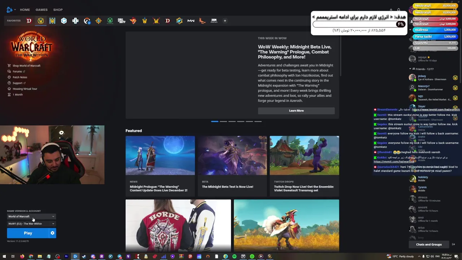The height and width of the screenshot is (260, 462).
Task: Open Steam from the taskbar
Action: click(84, 256)
